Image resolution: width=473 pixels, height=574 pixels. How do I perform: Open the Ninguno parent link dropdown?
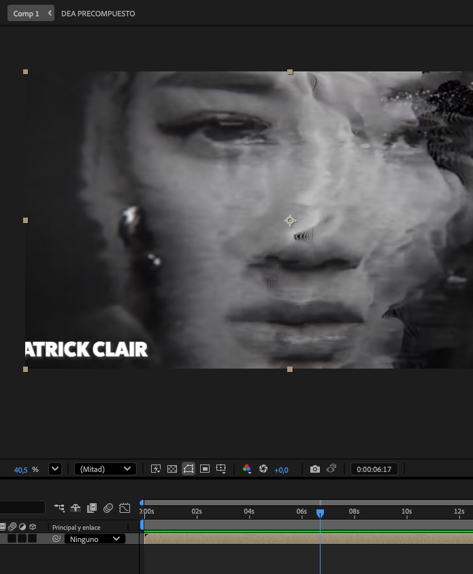tap(95, 539)
